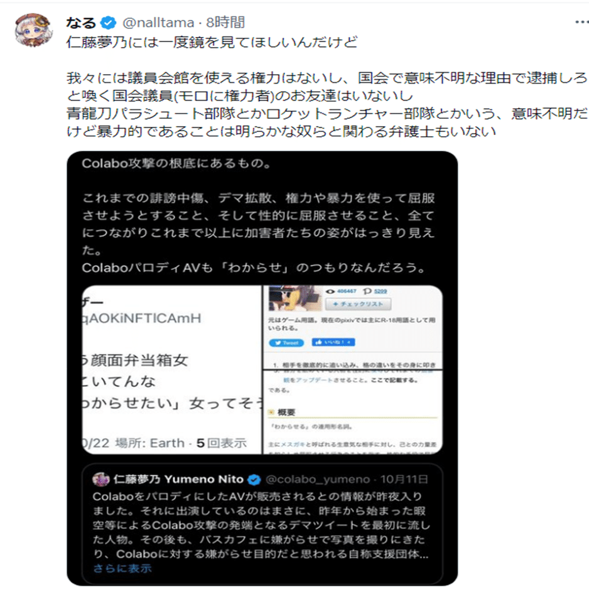The height and width of the screenshot is (589, 589).
Task: Open the 顔面弁当箱女 tweet screenshot image
Action: point(171,370)
